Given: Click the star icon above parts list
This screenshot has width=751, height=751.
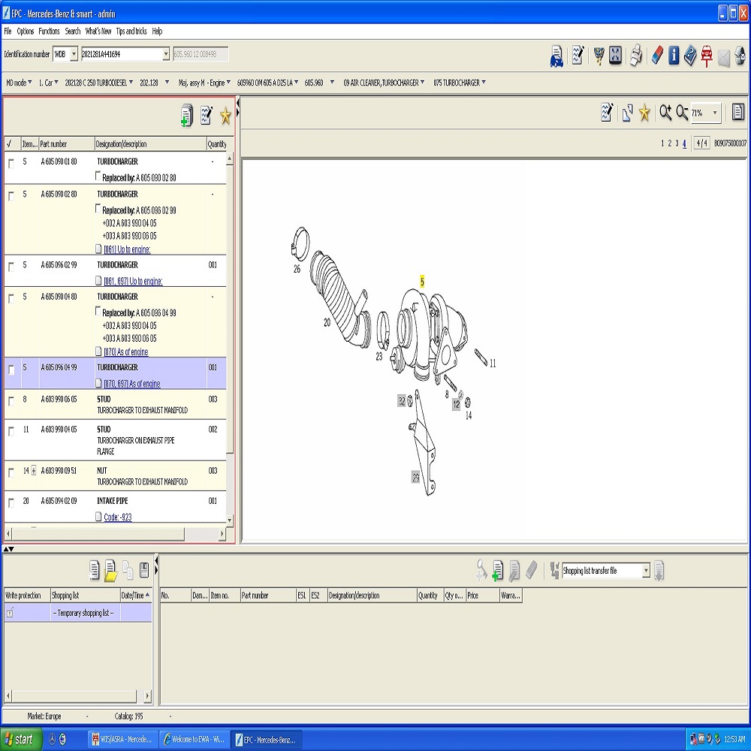Looking at the screenshot, I should 225,116.
